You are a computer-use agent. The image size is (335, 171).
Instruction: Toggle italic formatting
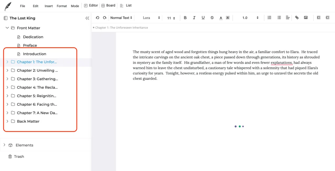(x=194, y=18)
